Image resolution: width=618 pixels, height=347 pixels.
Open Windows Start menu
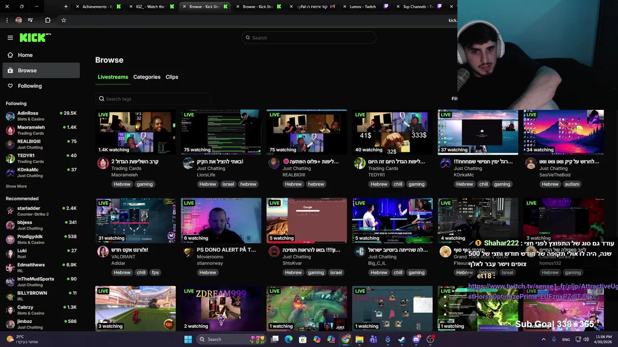click(x=188, y=339)
